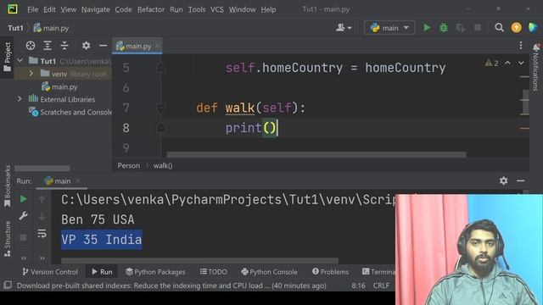Toggle fold marker on line 7
543x305 pixels.
[x=160, y=108]
